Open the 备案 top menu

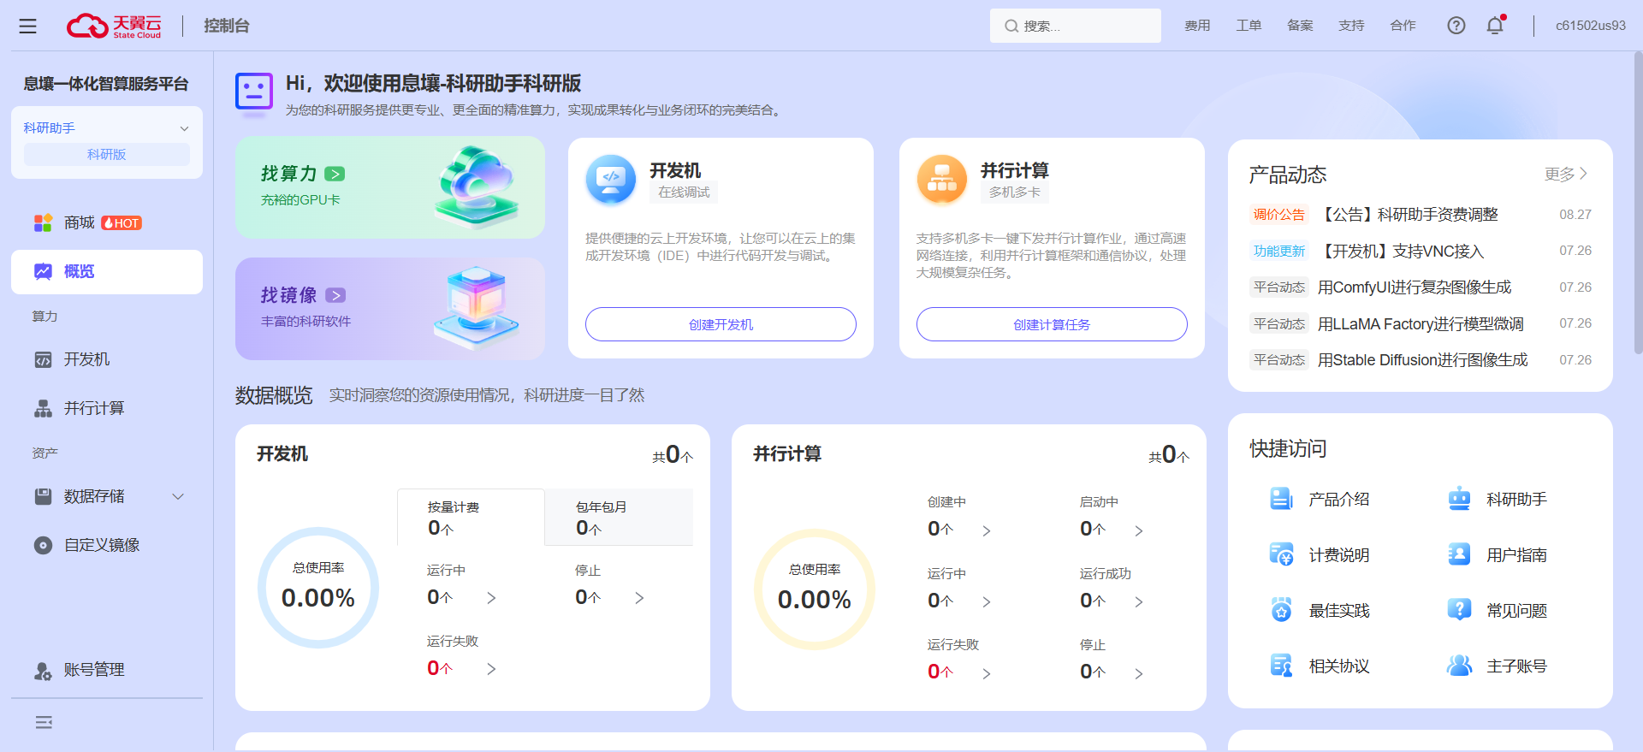point(1300,26)
